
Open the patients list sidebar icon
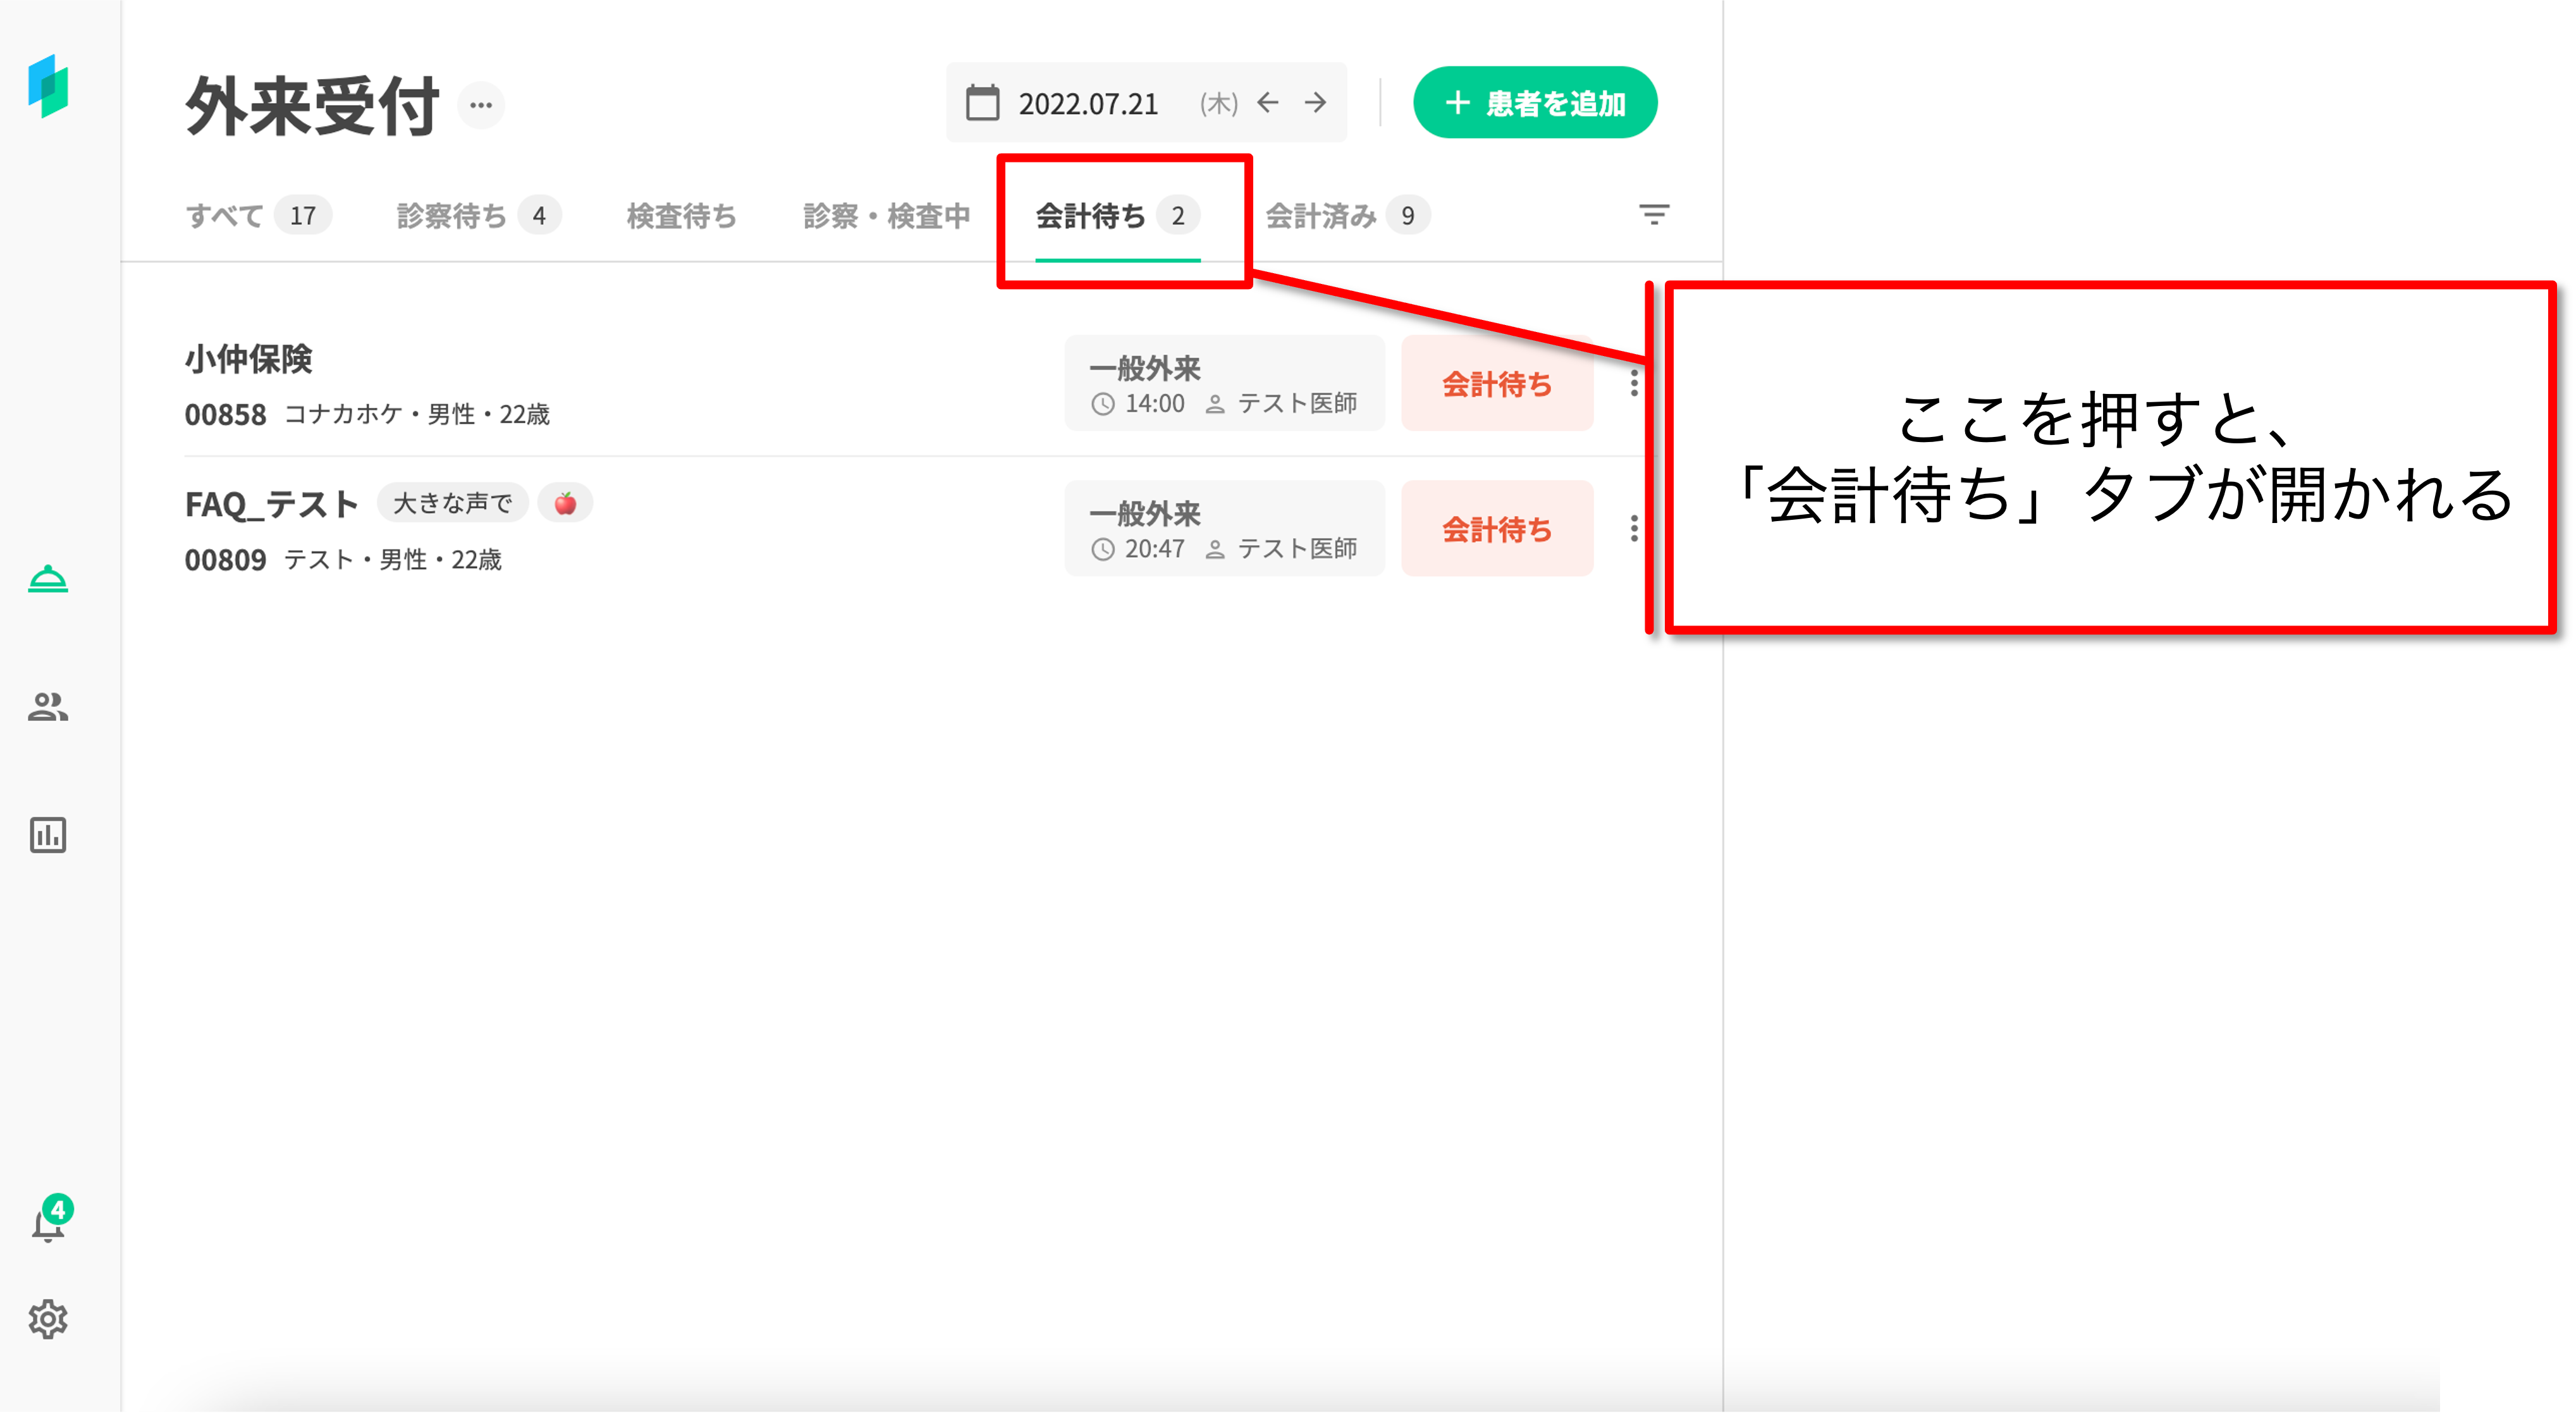pos(48,707)
